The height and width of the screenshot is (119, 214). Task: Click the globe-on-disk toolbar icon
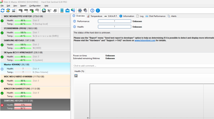44,10
